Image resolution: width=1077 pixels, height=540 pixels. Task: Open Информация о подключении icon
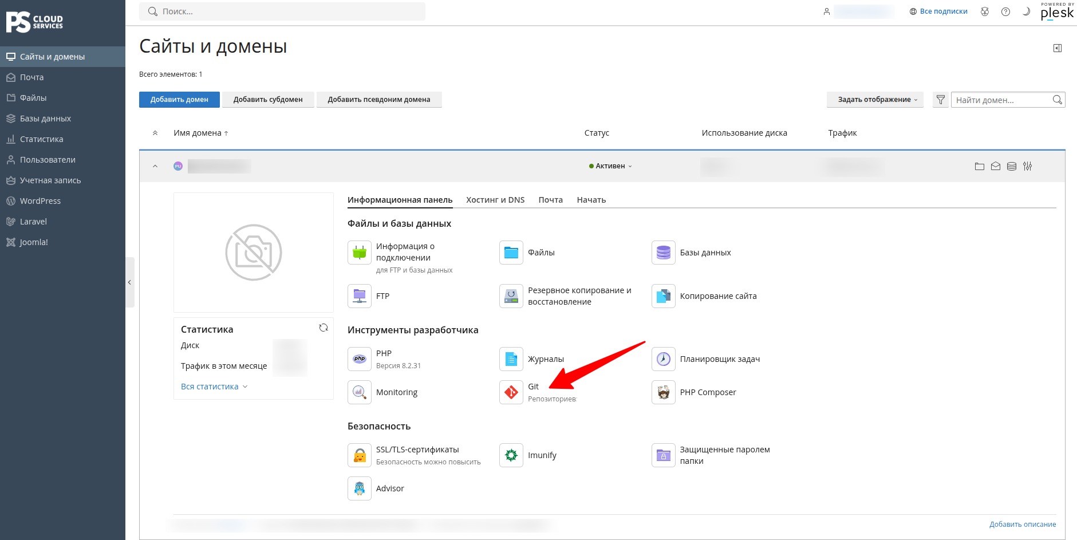(x=360, y=253)
